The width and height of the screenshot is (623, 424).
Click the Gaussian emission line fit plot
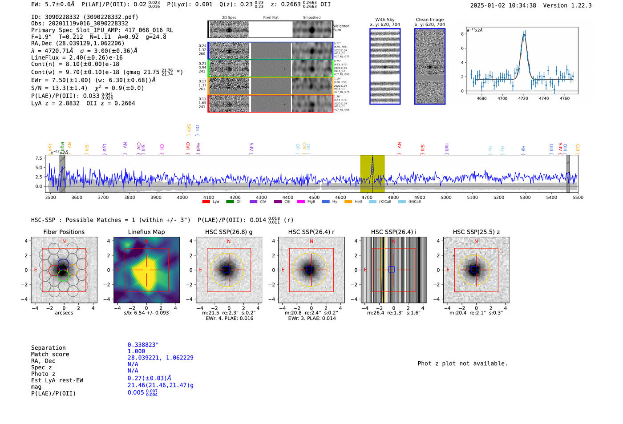(x=522, y=61)
